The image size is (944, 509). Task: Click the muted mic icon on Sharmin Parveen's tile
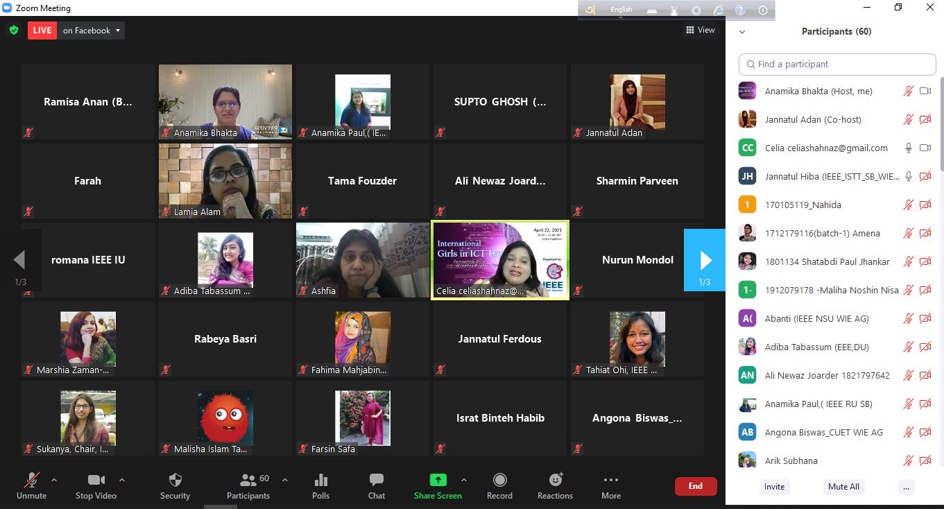[578, 212]
